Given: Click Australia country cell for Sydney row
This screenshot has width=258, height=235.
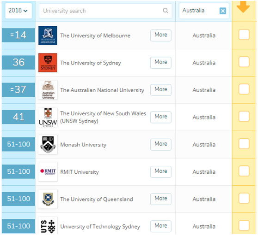Looking at the screenshot, I should pyautogui.click(x=204, y=63).
